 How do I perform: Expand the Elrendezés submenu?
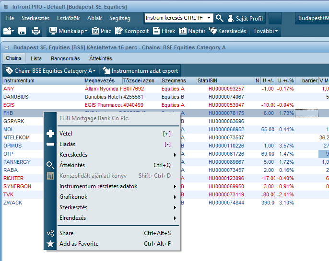(x=117, y=218)
